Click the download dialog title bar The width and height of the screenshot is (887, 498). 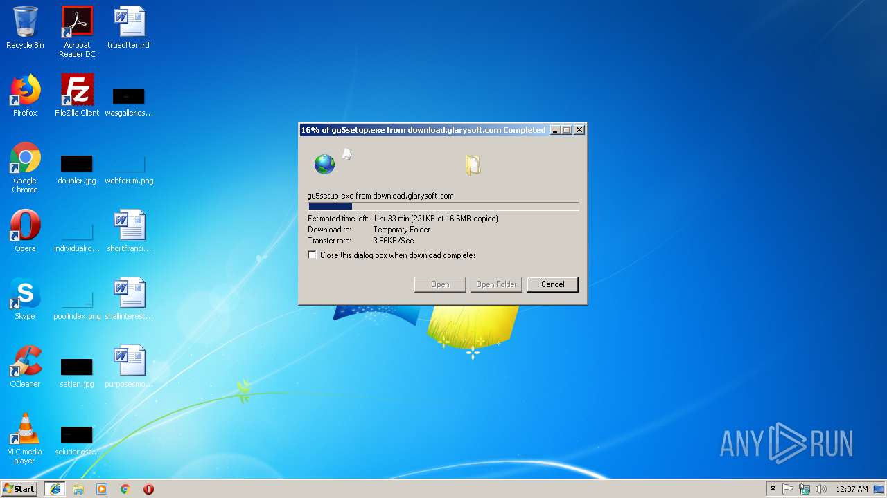(x=423, y=130)
